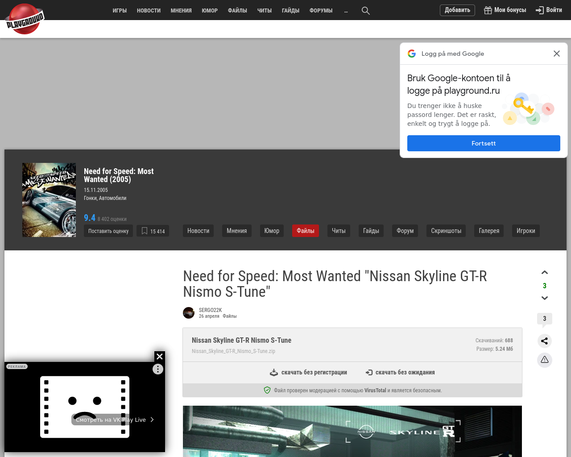Click the Скачиваний: 688 download count
This screenshot has width=571, height=457.
494,340
